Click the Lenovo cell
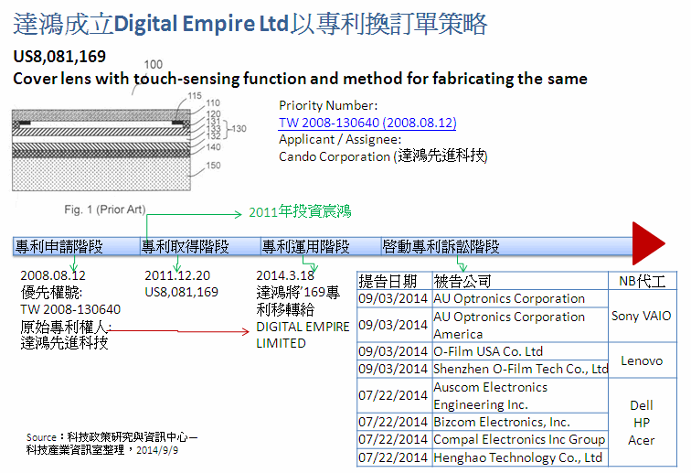The image size is (691, 473). pyautogui.click(x=642, y=361)
